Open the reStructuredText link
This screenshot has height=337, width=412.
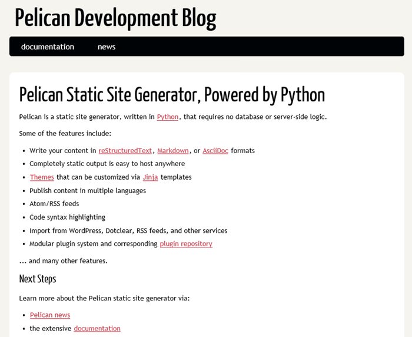click(125, 151)
